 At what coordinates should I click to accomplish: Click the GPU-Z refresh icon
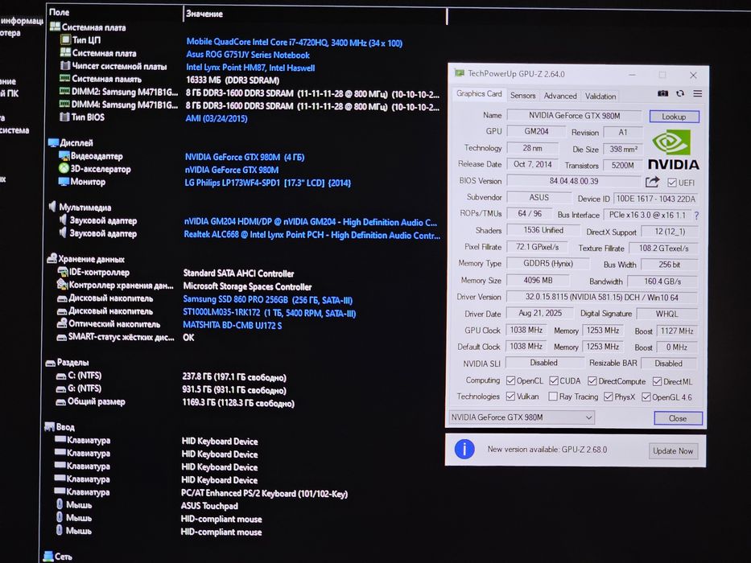point(680,93)
